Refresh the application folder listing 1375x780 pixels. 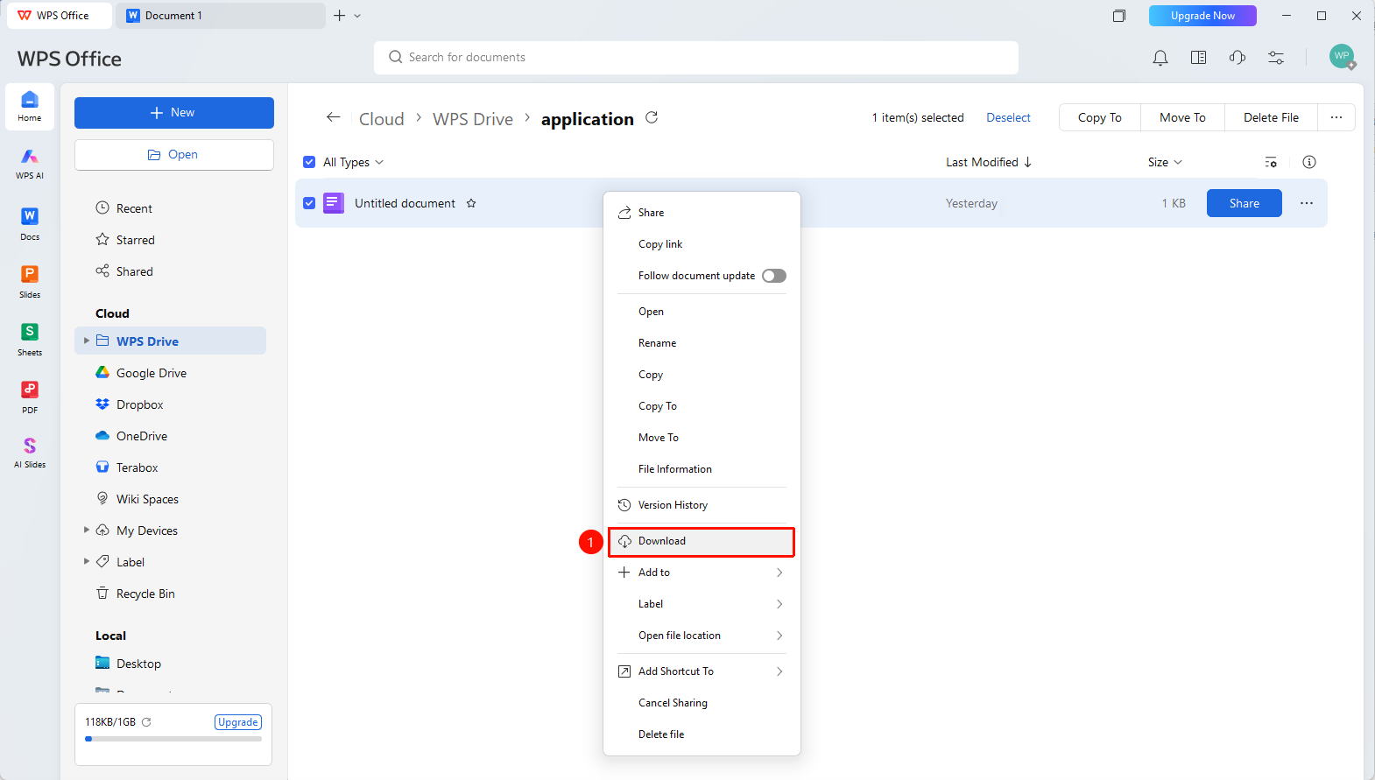(652, 117)
